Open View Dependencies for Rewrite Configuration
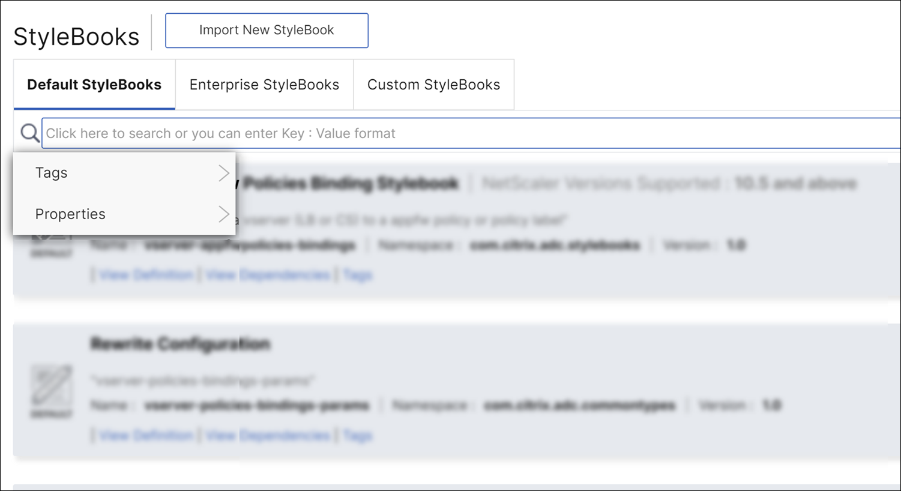 pyautogui.click(x=268, y=435)
